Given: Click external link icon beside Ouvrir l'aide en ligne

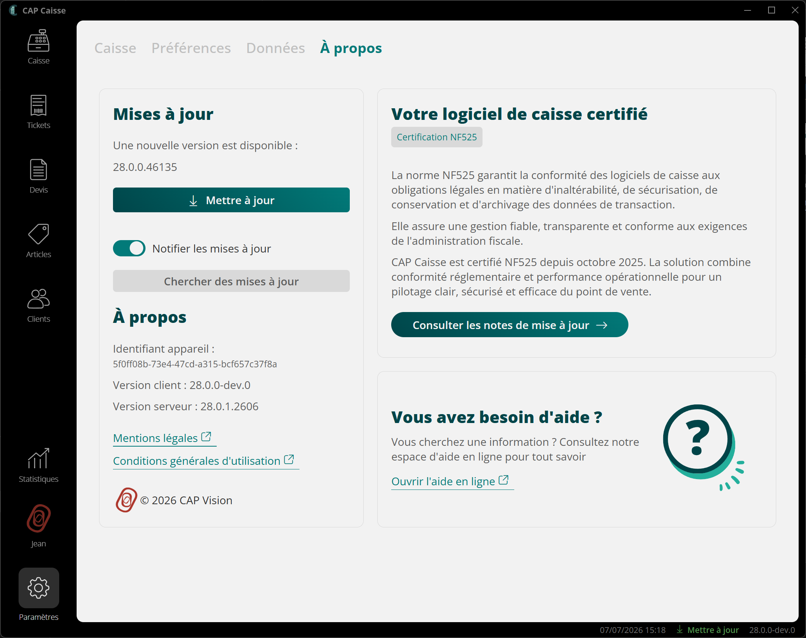Looking at the screenshot, I should tap(503, 480).
